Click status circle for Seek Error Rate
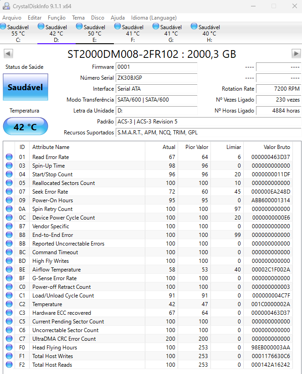This screenshot has height=374, width=302. (x=9, y=191)
